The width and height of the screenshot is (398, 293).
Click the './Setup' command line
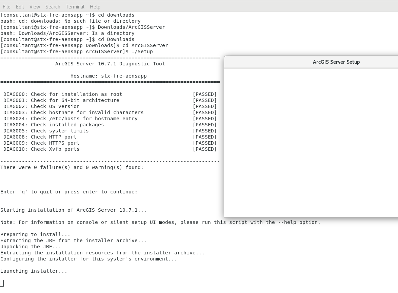(76, 51)
